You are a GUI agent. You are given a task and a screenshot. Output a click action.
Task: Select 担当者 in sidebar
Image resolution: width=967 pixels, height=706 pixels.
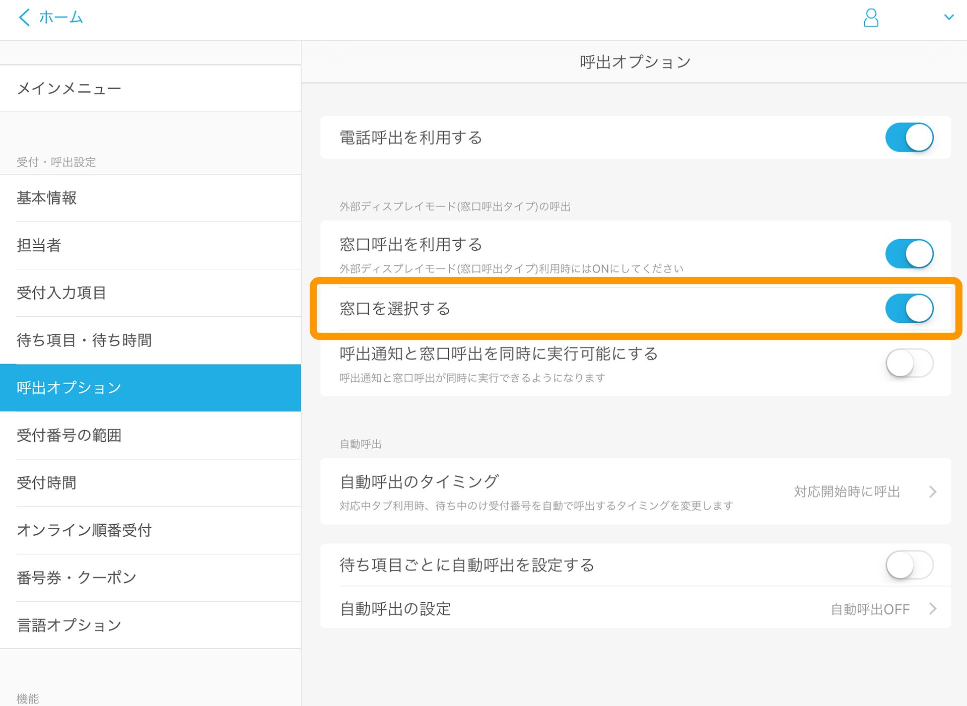pos(151,245)
